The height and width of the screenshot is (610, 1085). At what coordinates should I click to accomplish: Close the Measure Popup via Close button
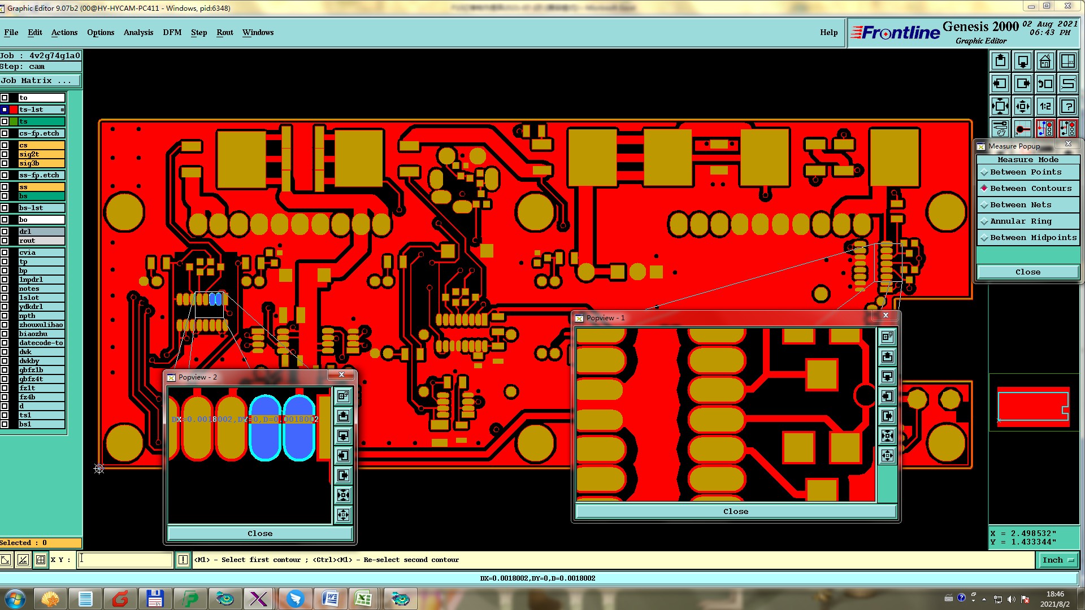tap(1027, 272)
